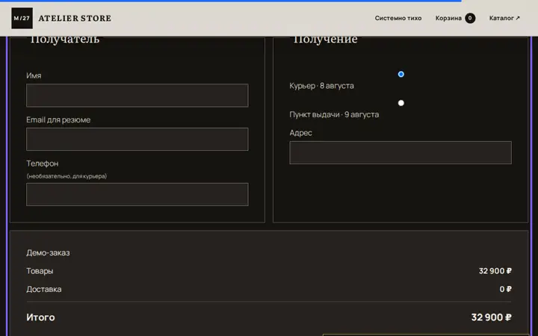This screenshot has width=538, height=336.
Task: Click the Демо-заказ text
Action: click(x=48, y=252)
